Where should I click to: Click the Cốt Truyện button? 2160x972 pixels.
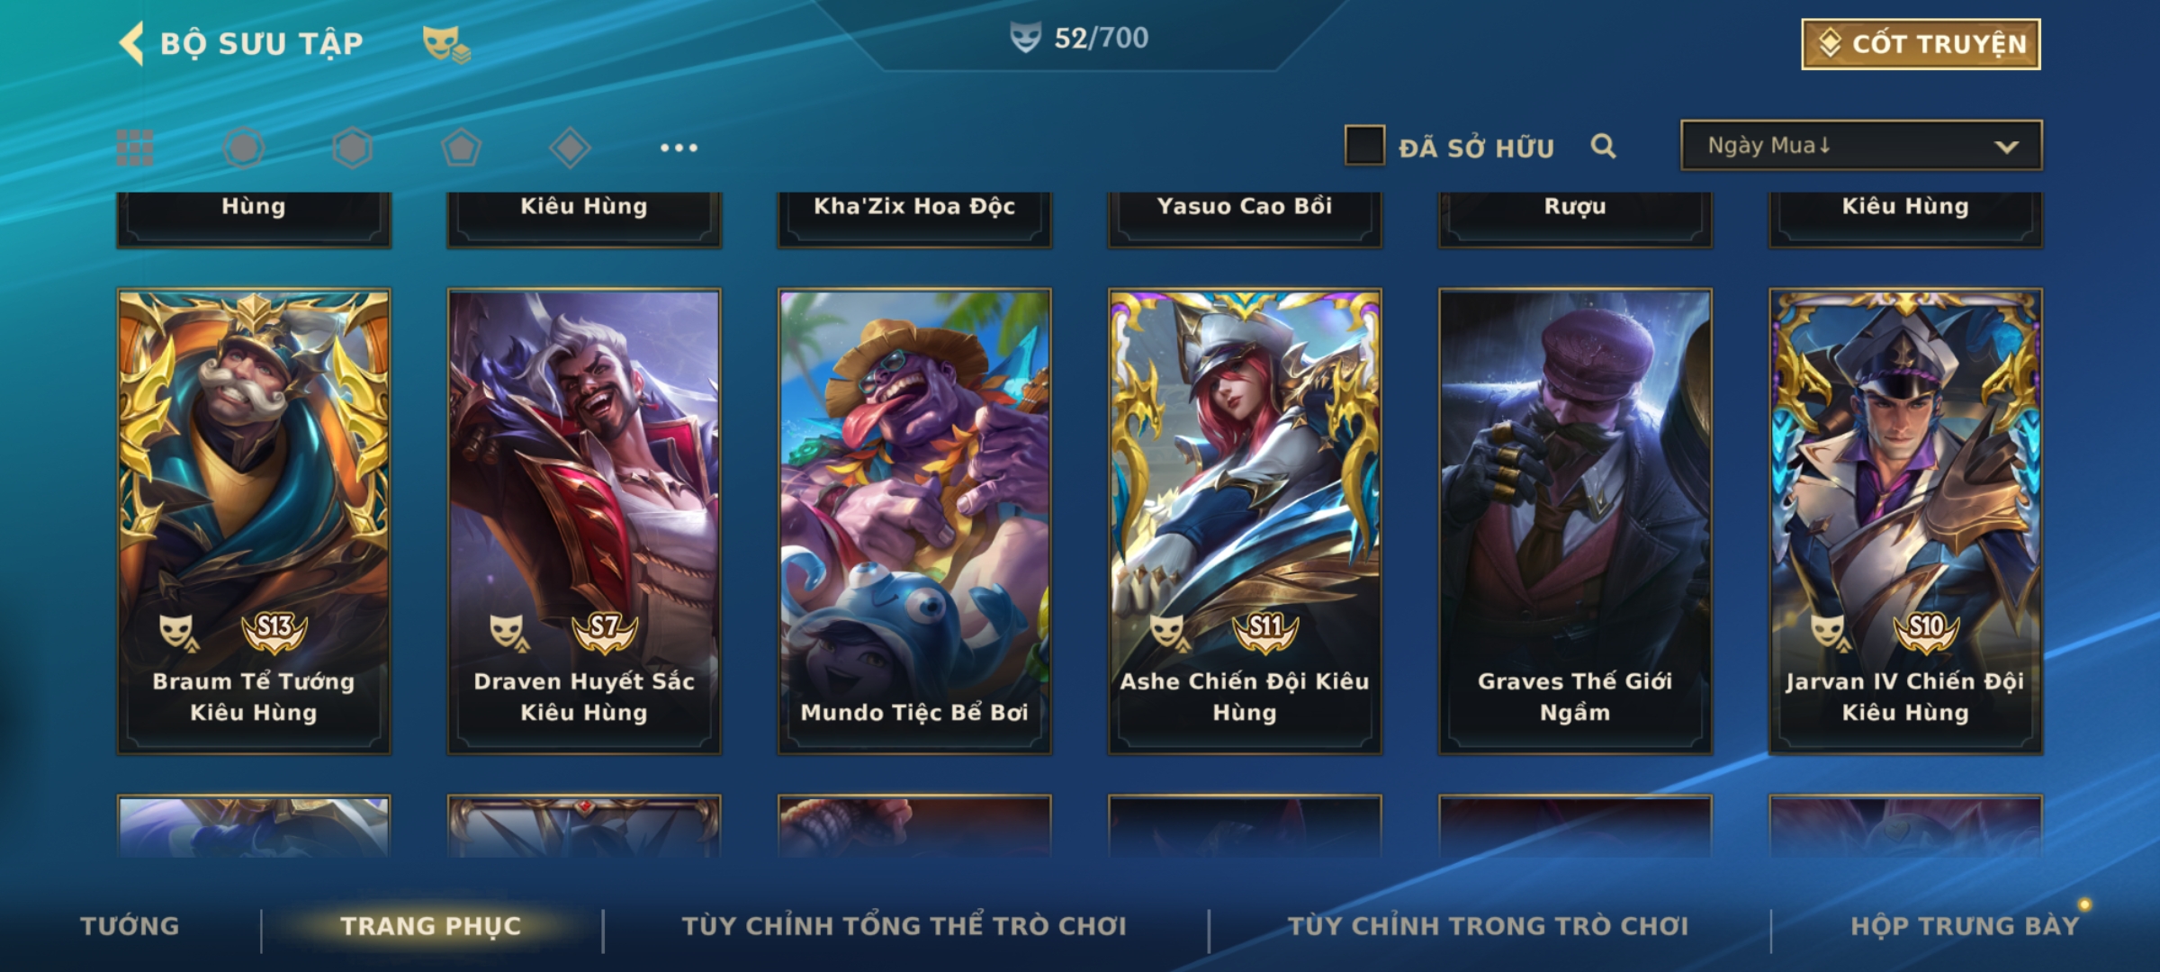1921,44
